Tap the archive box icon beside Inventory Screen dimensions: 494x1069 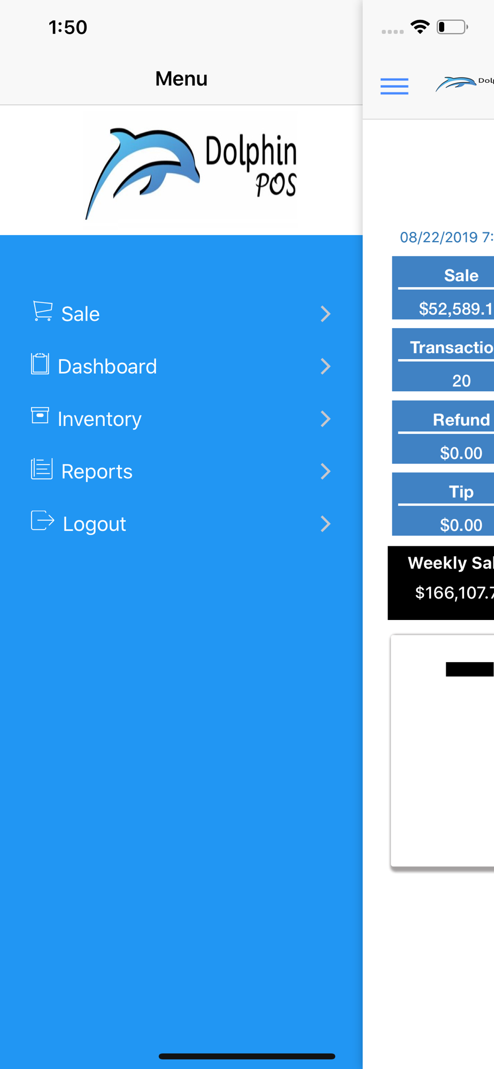click(x=40, y=415)
